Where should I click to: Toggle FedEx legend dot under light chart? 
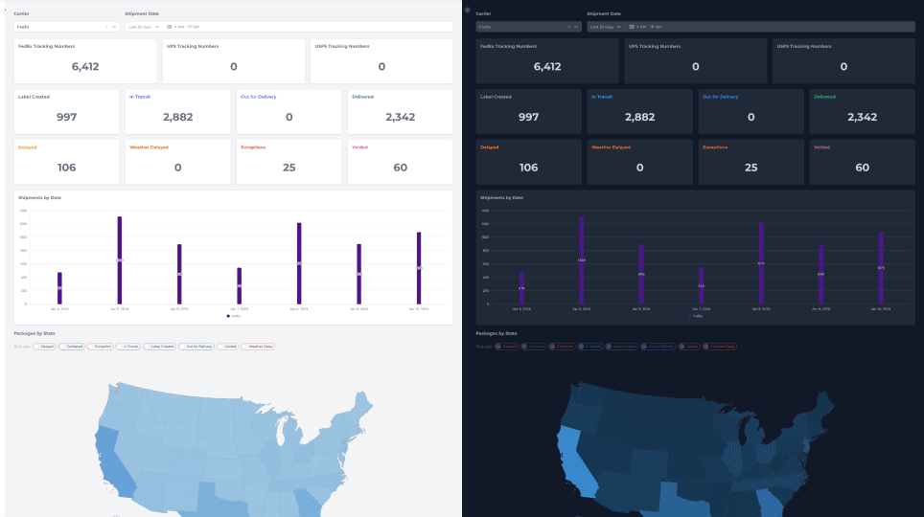(228, 316)
